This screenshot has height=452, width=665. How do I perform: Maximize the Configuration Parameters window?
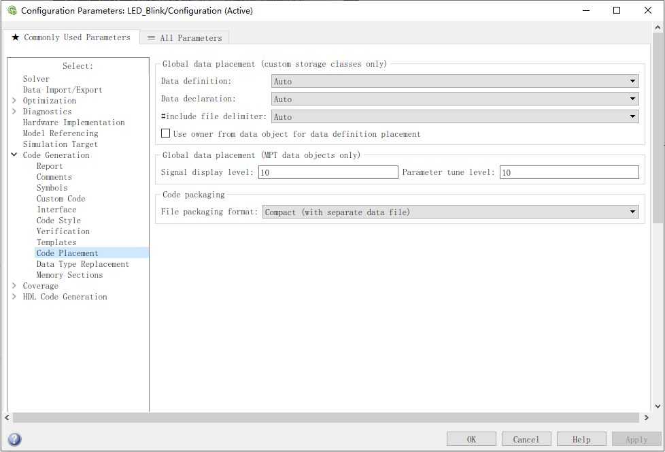point(617,11)
